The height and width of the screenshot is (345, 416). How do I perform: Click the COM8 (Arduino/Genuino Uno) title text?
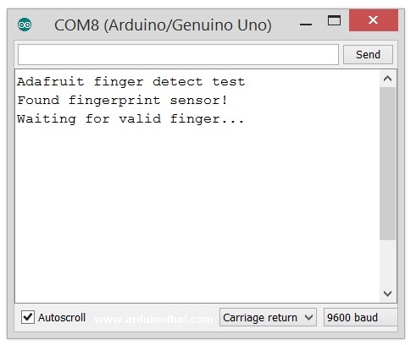(x=163, y=25)
